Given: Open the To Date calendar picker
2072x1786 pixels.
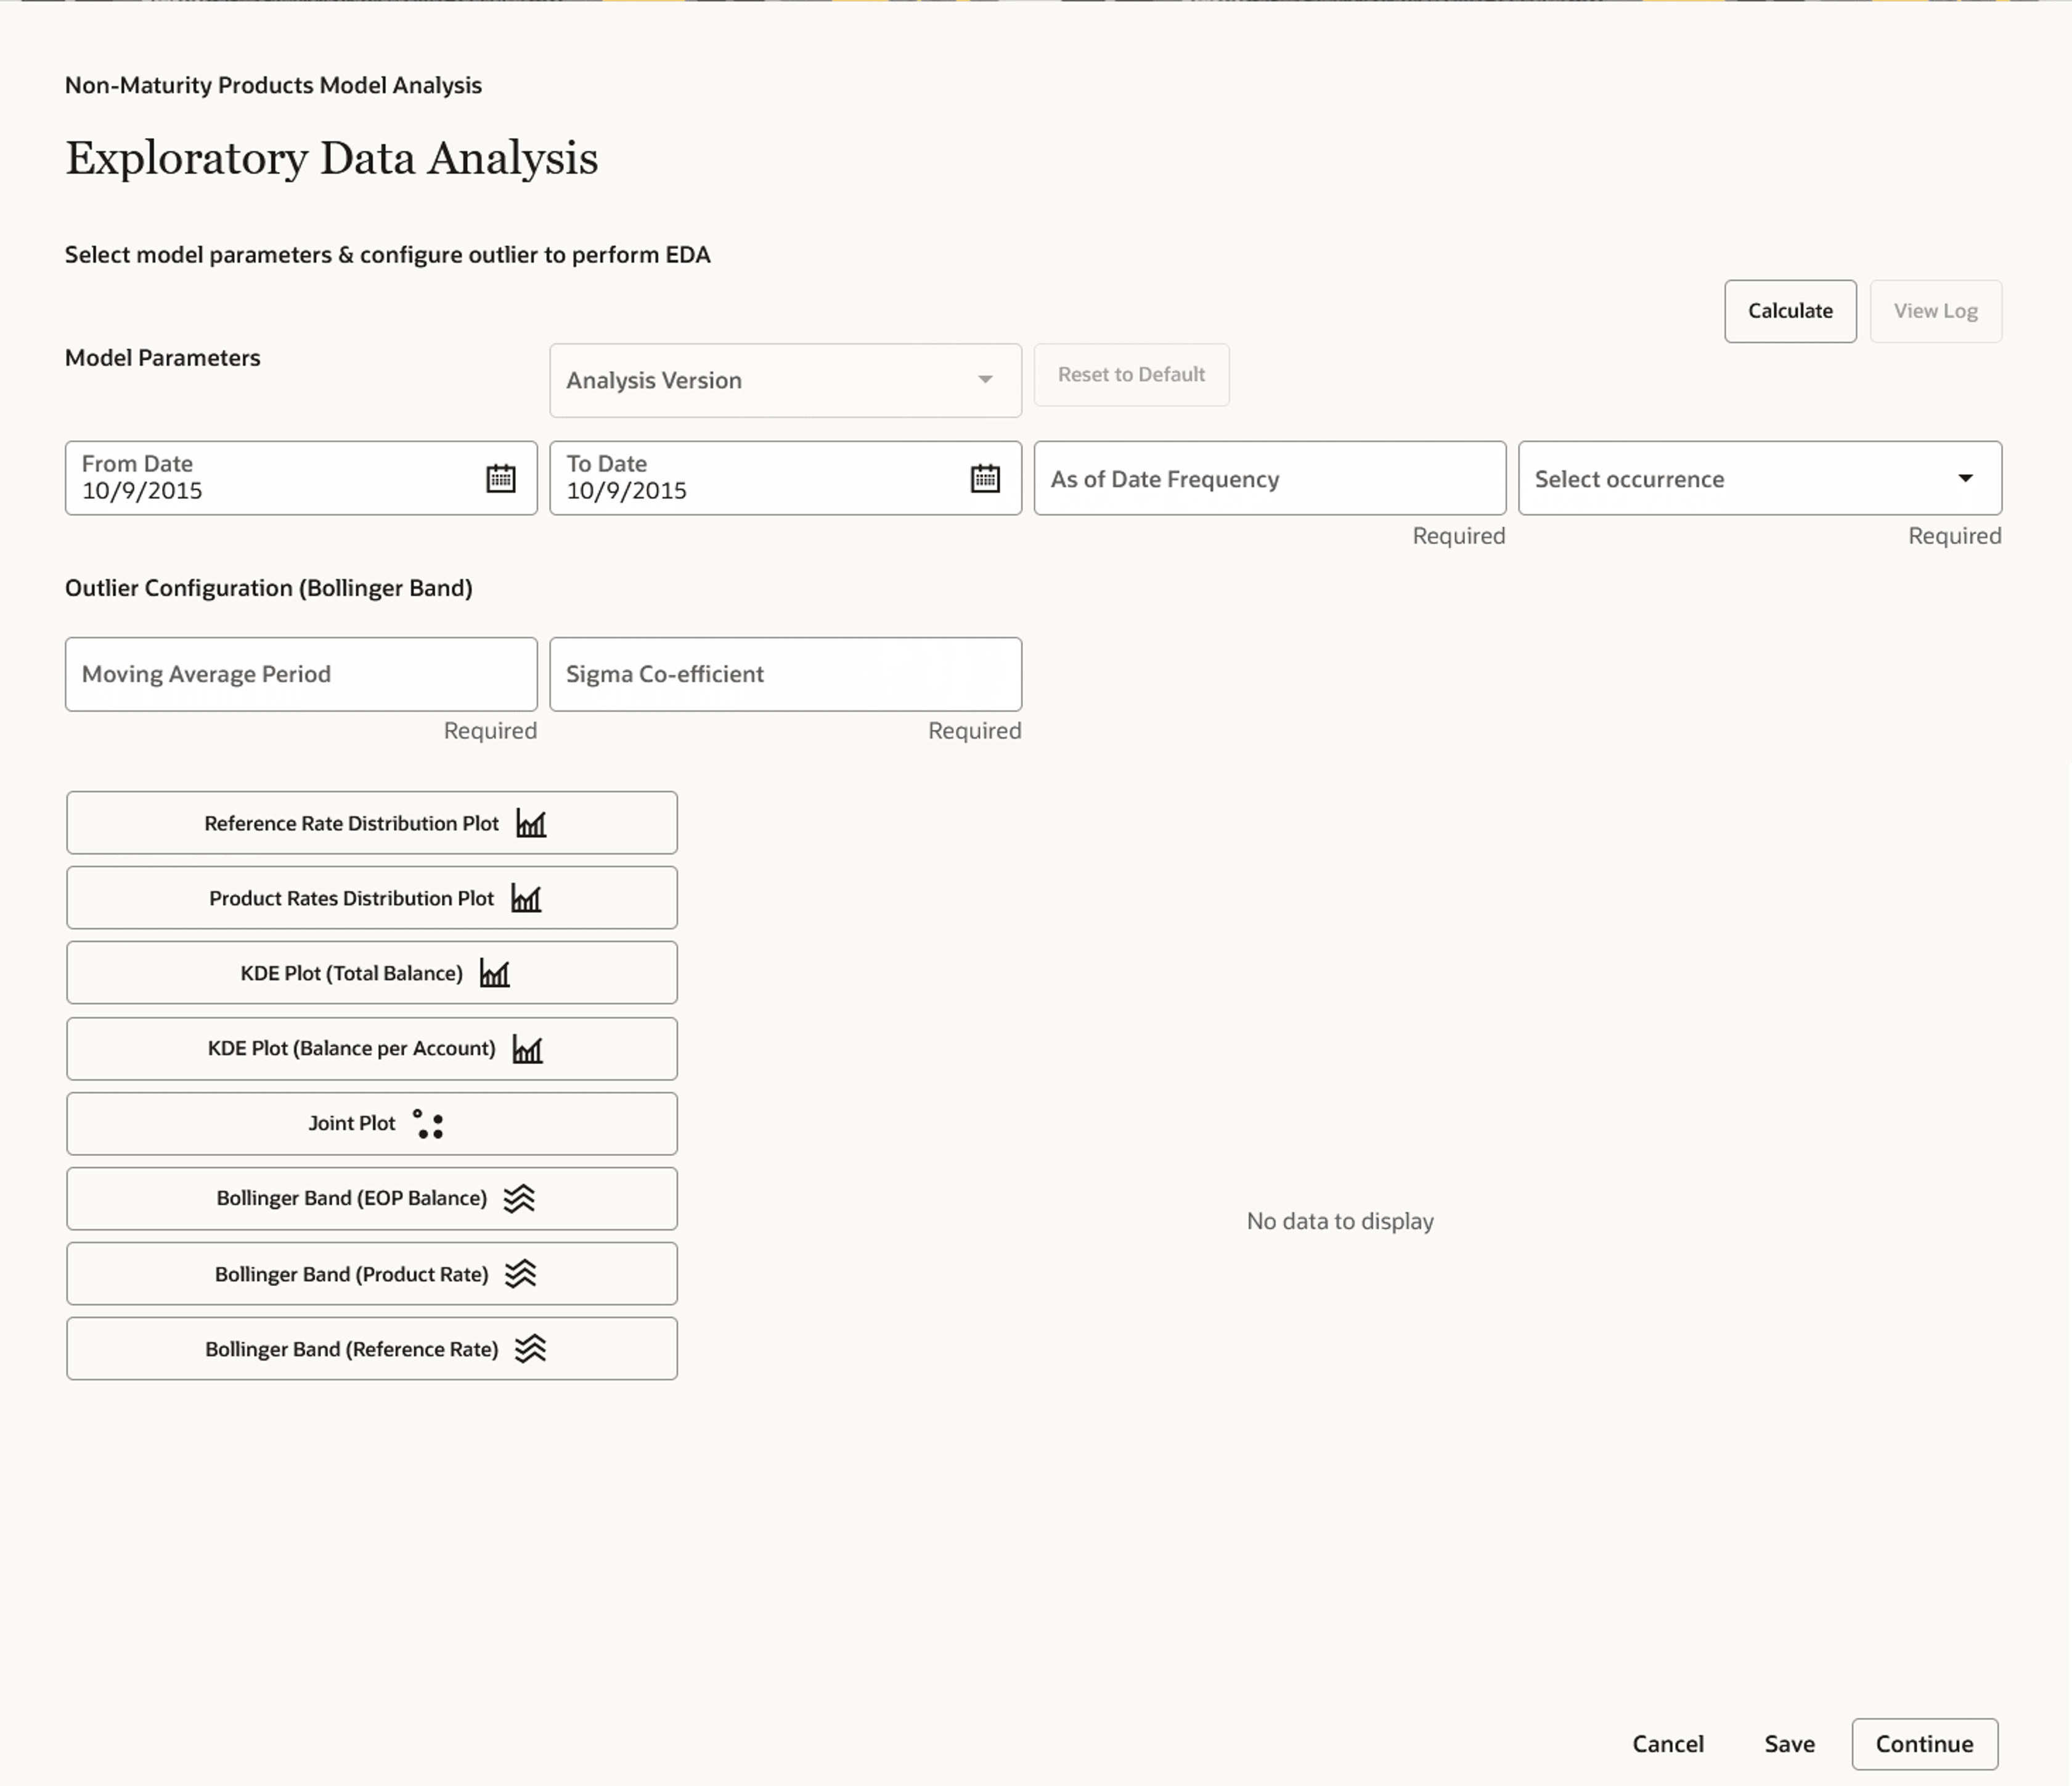Looking at the screenshot, I should tap(986, 478).
